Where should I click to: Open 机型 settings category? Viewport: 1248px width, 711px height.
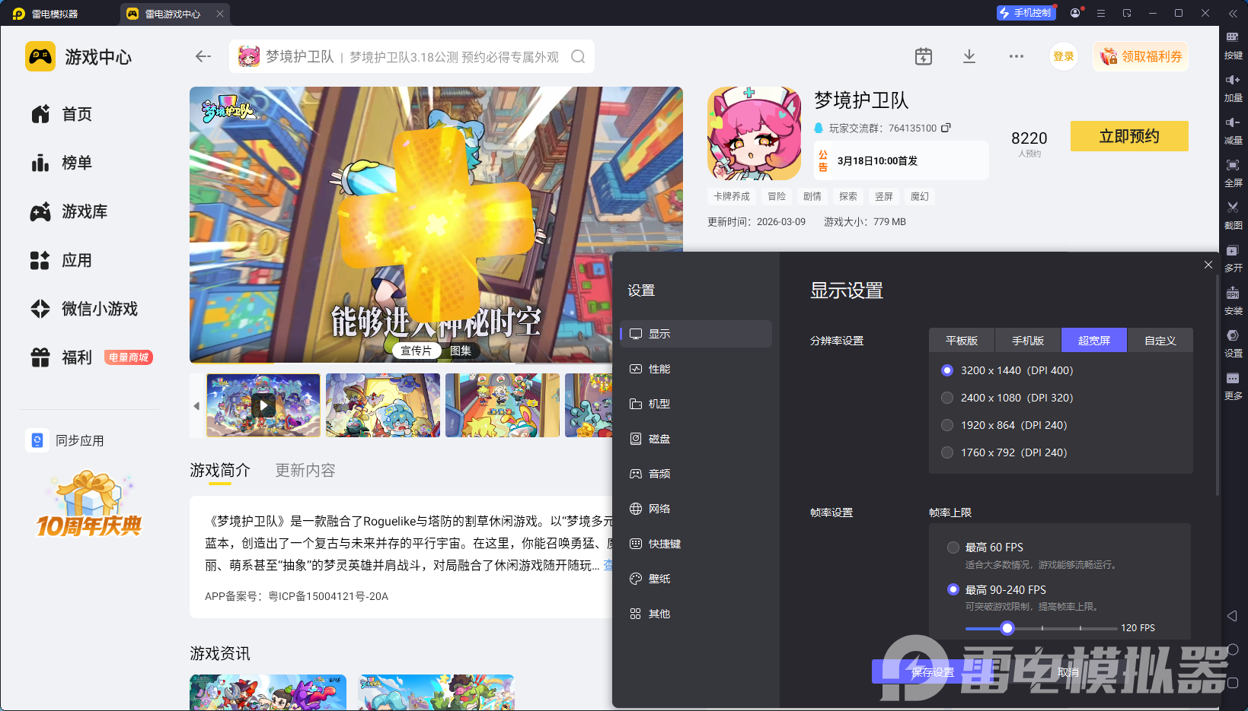tap(696, 404)
